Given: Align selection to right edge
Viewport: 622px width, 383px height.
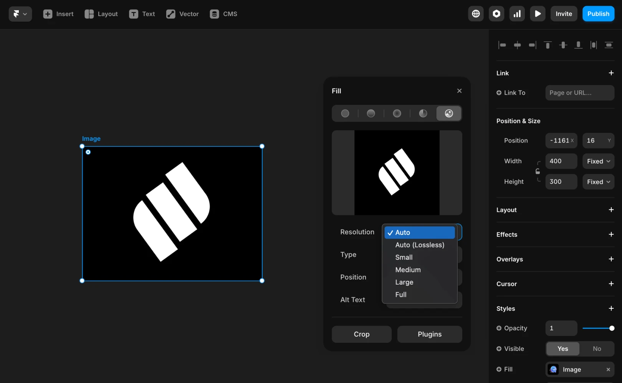Looking at the screenshot, I should 533,45.
